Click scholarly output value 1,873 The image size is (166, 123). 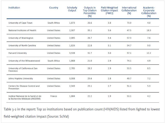pyautogui.click(x=72, y=23)
